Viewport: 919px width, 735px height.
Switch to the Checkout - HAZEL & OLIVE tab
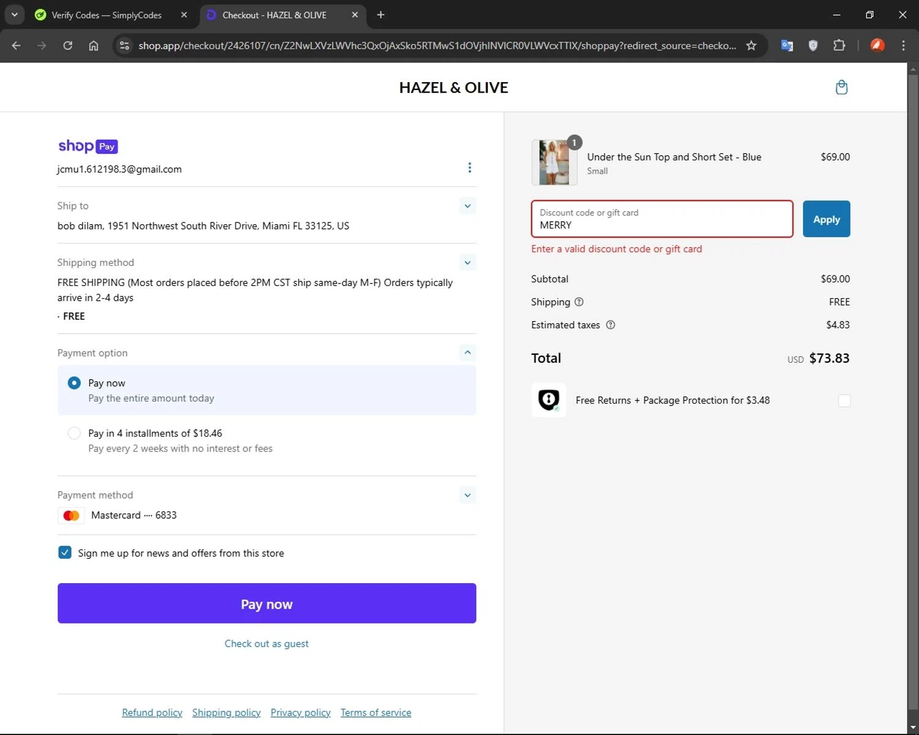274,15
